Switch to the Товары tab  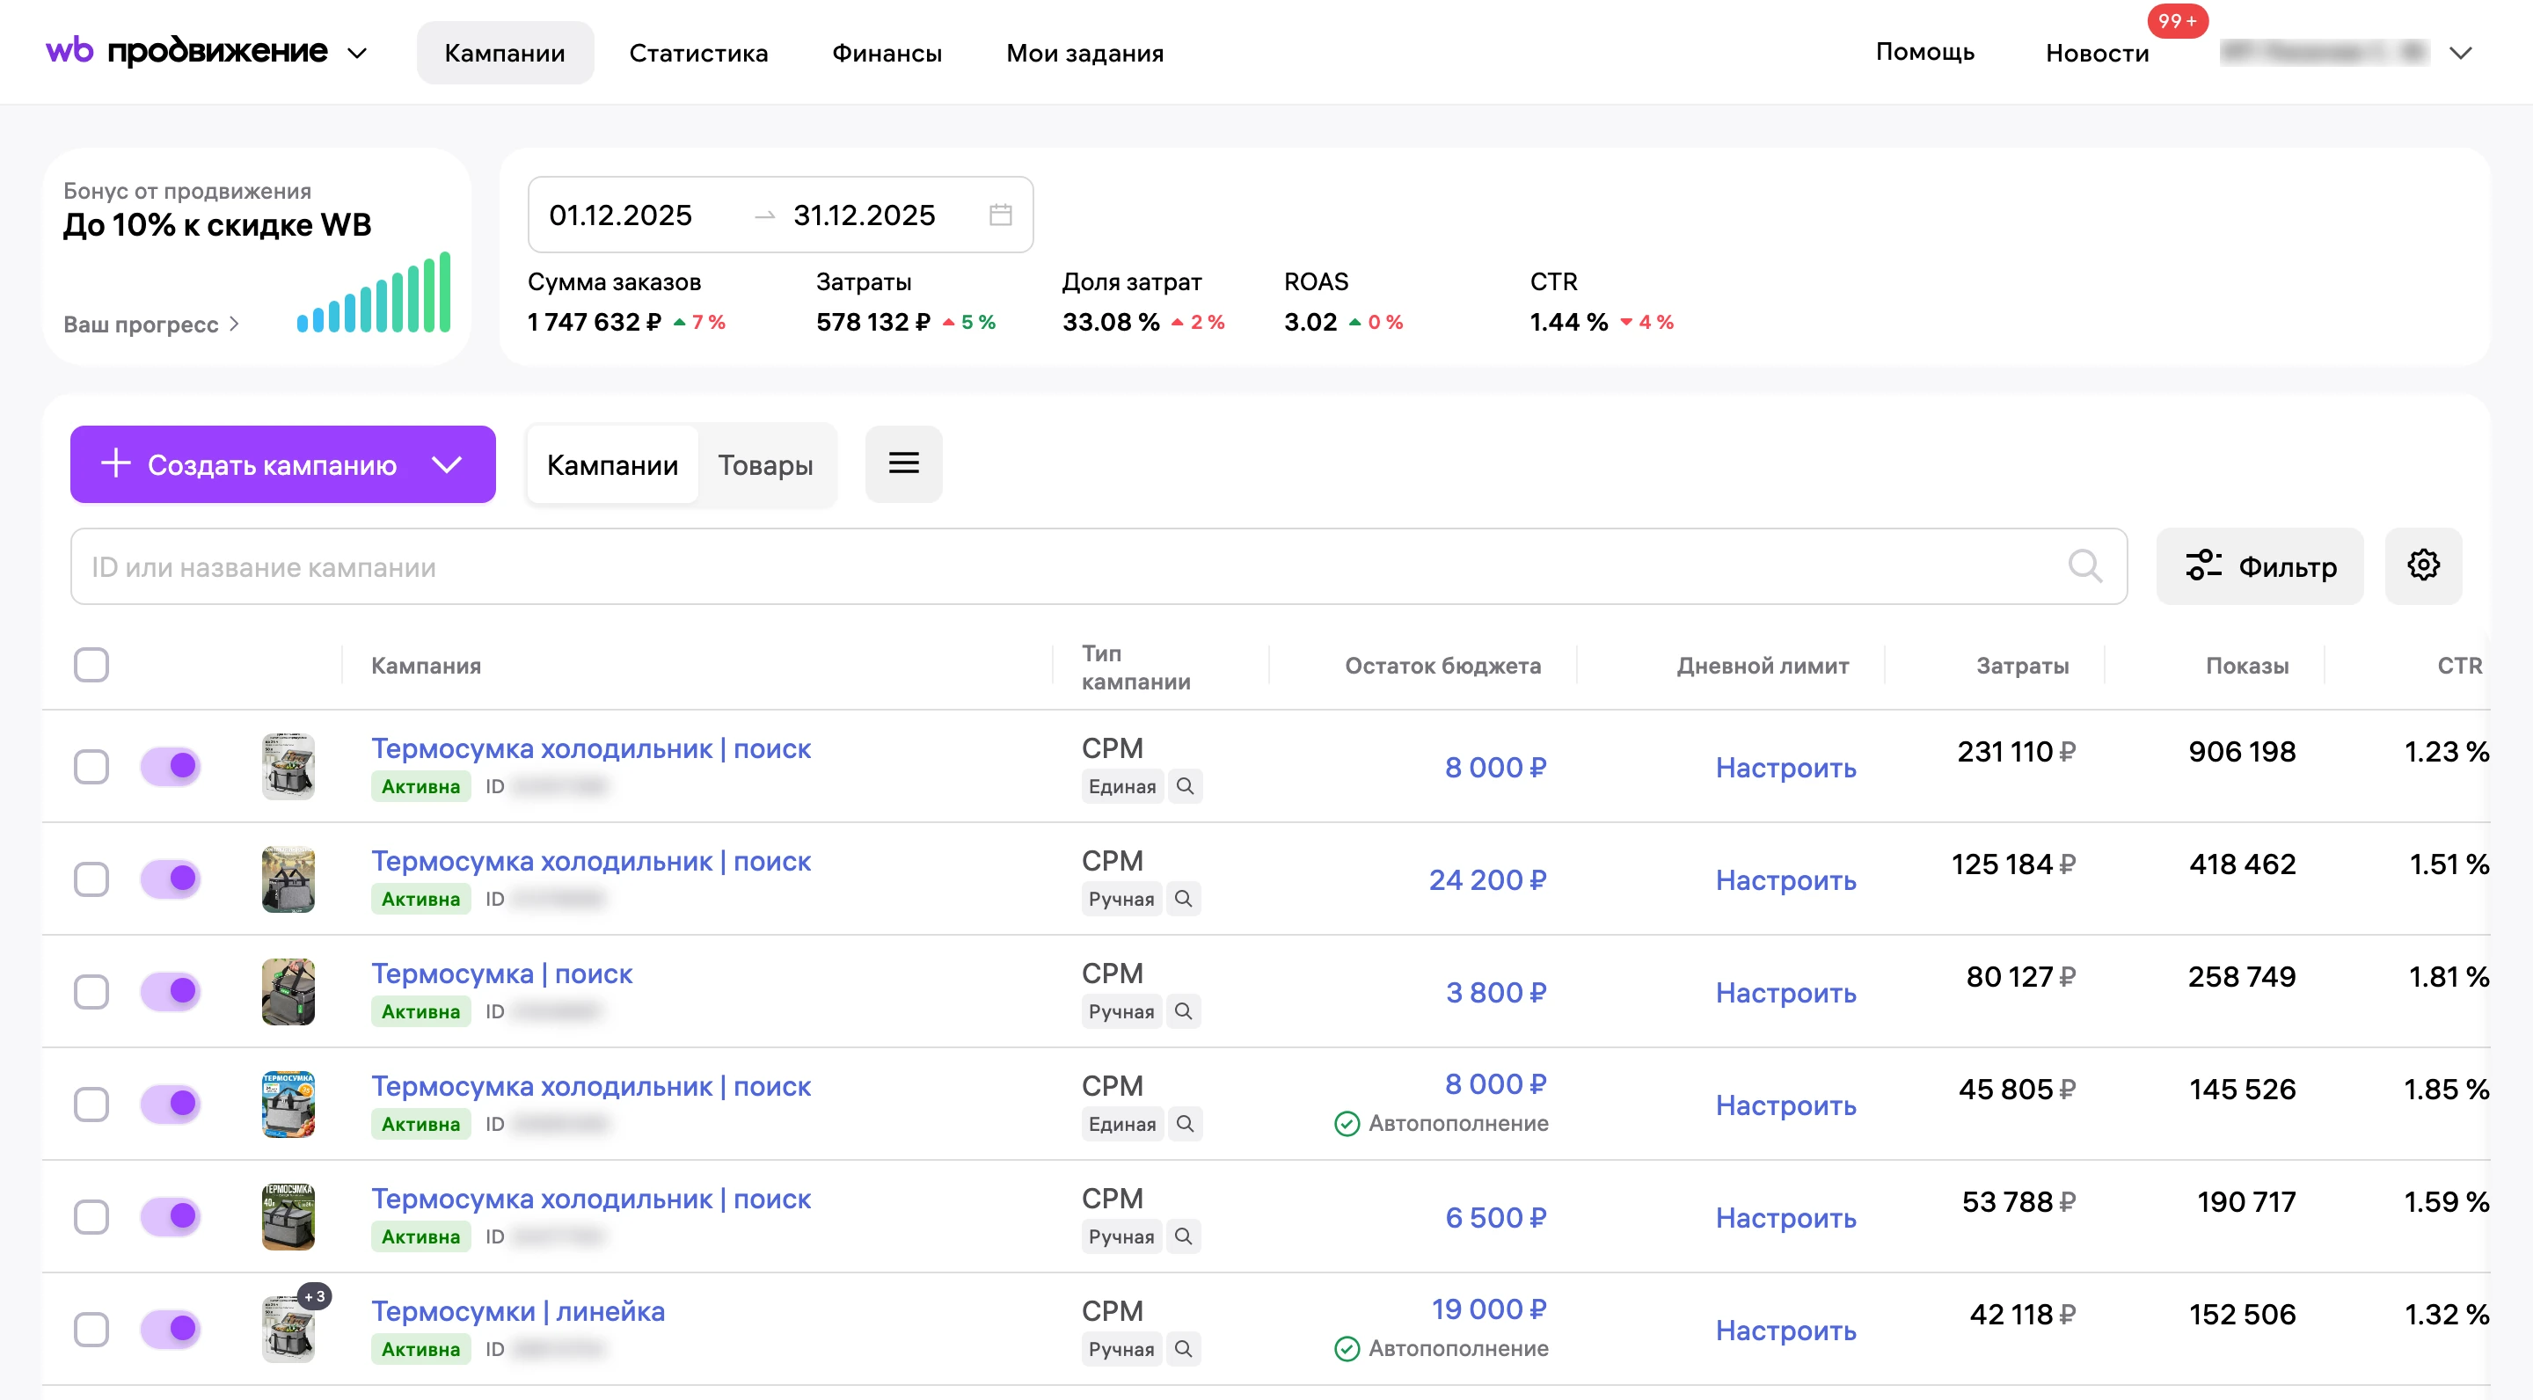pos(765,465)
